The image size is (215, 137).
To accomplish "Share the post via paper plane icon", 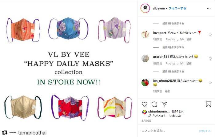I will coord(164,104).
